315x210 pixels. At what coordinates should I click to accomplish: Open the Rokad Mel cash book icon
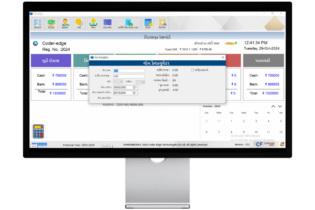point(107,24)
